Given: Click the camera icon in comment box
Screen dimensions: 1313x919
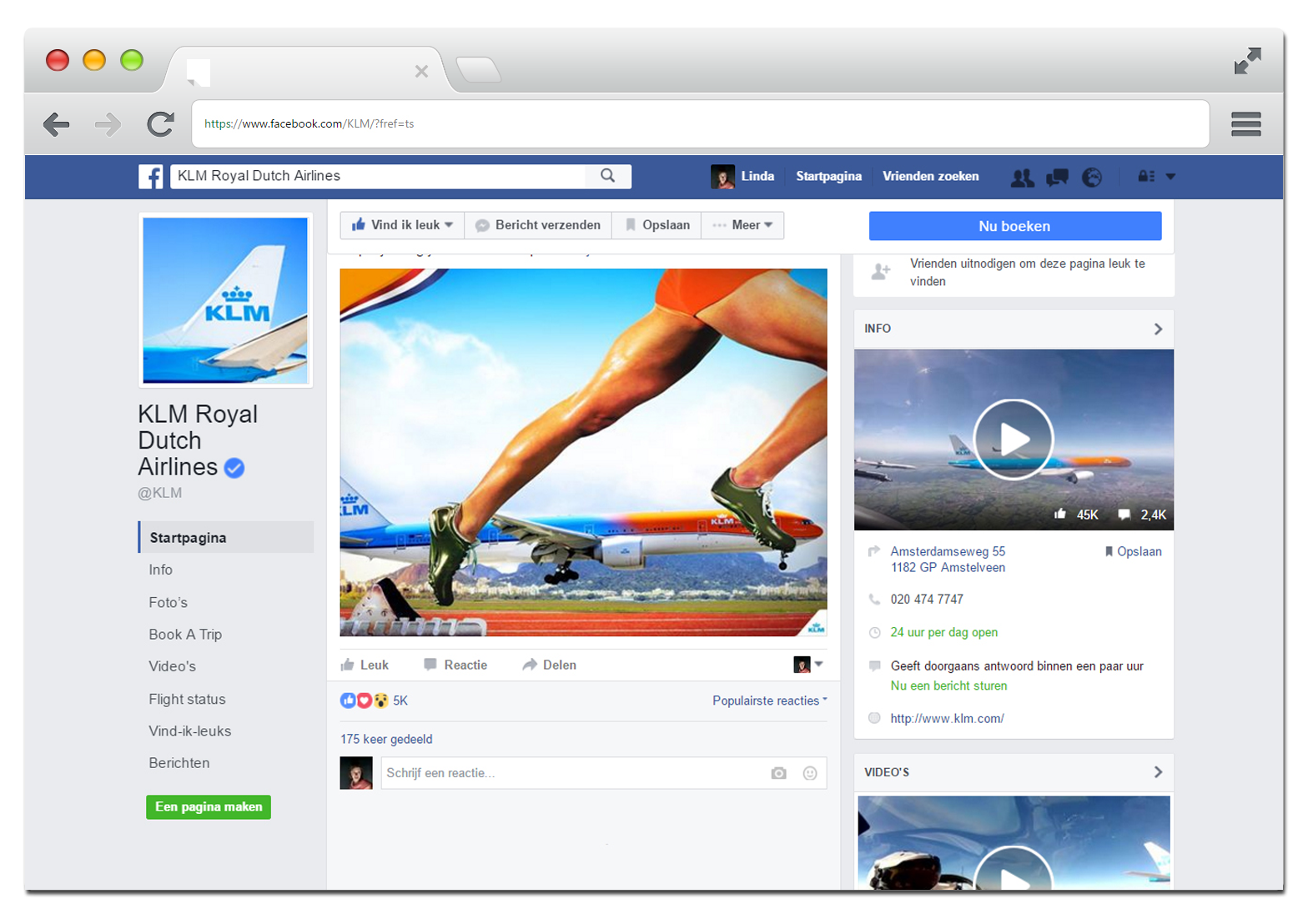Looking at the screenshot, I should (x=778, y=773).
